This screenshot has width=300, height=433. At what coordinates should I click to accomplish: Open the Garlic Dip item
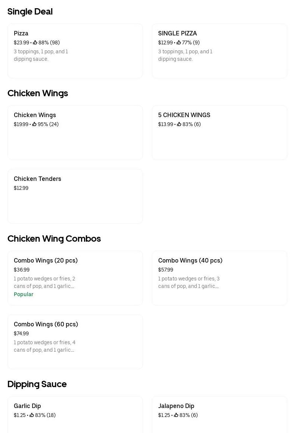click(x=75, y=414)
